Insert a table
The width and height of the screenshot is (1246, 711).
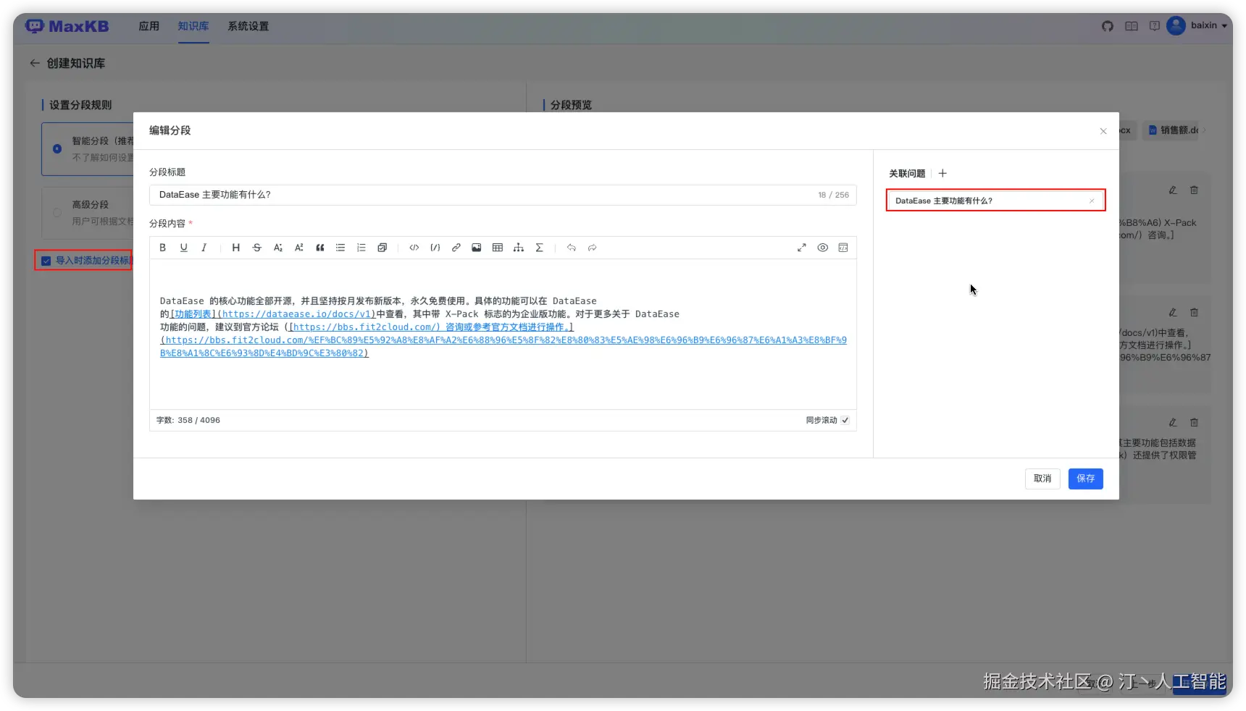[x=498, y=248]
